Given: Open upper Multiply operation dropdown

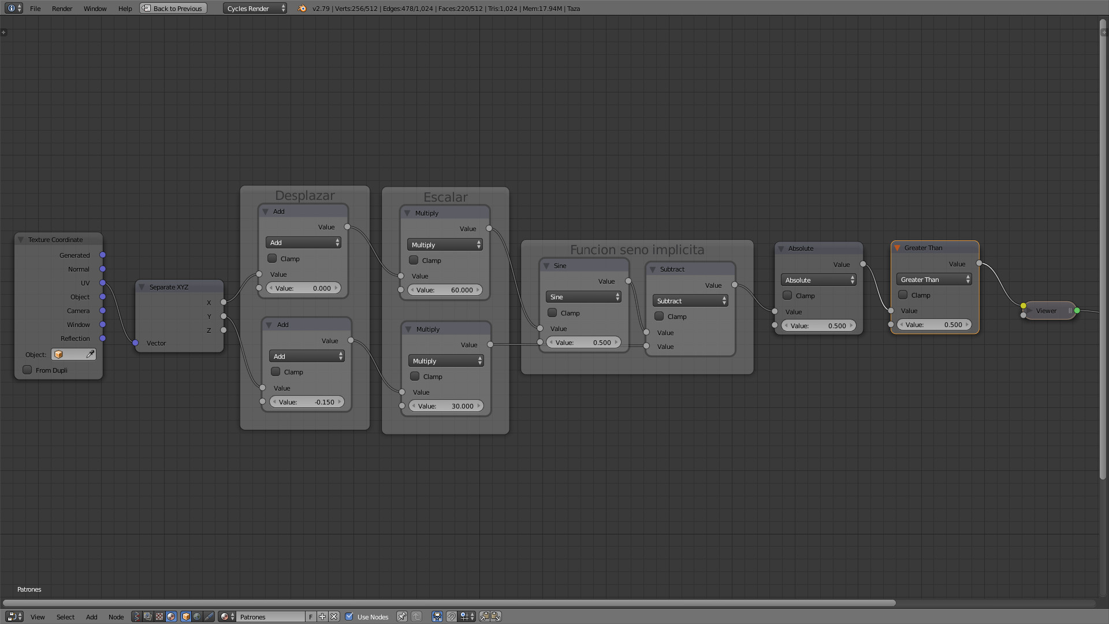Looking at the screenshot, I should coord(445,245).
